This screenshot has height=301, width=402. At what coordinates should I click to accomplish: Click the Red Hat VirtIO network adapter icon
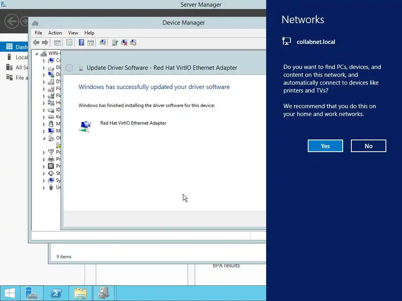tap(85, 127)
